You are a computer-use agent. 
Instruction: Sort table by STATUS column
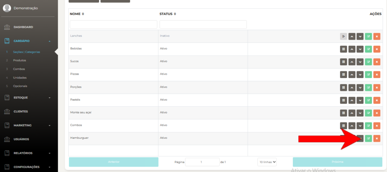point(168,14)
